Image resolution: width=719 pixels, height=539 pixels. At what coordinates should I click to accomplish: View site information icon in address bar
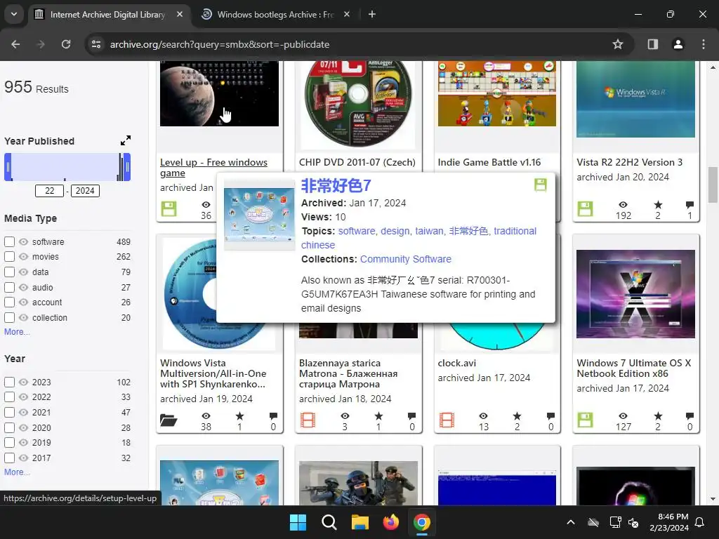click(96, 44)
